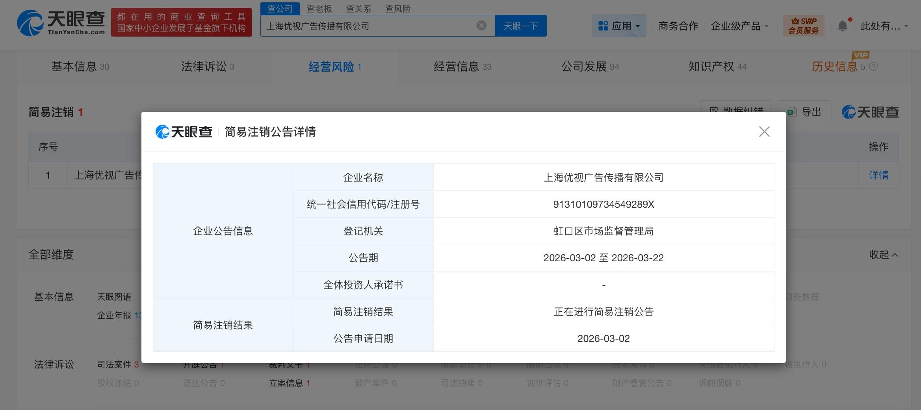921x410 pixels.
Task: Click 股权冻结 0 under 法律诉讼
Action: 118,383
